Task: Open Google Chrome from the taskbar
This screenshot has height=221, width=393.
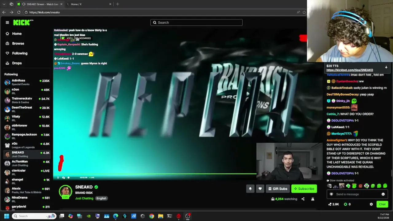Action: click(x=152, y=216)
